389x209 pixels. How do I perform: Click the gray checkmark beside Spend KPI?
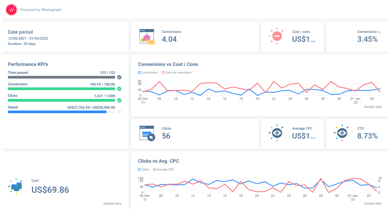pyautogui.click(x=119, y=112)
